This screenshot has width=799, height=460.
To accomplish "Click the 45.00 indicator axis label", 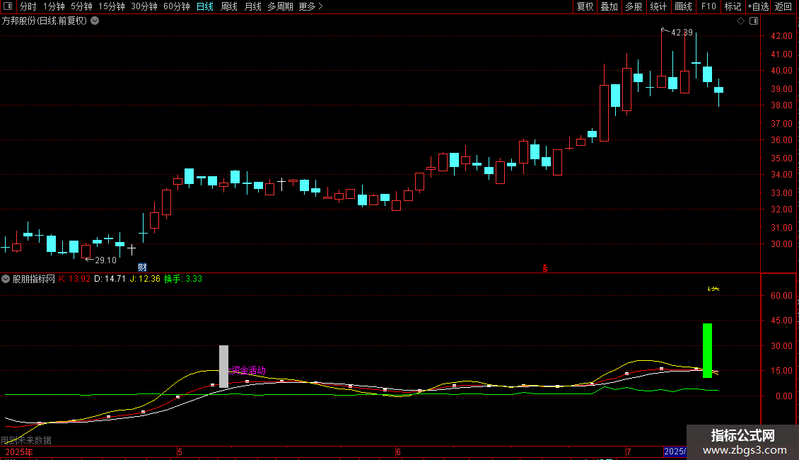I will [x=781, y=321].
